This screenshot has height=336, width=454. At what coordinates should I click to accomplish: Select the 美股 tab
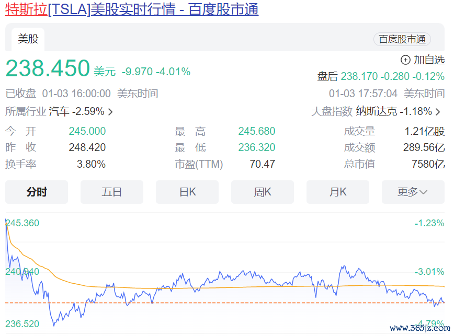(x=28, y=39)
